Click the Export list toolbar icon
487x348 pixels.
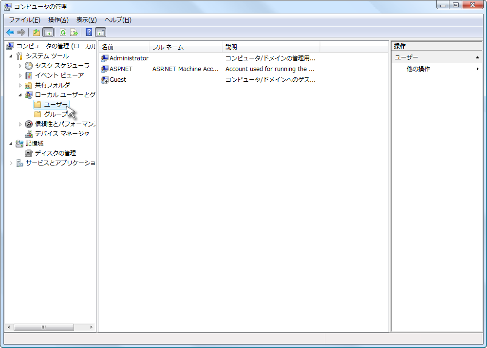tap(74, 33)
